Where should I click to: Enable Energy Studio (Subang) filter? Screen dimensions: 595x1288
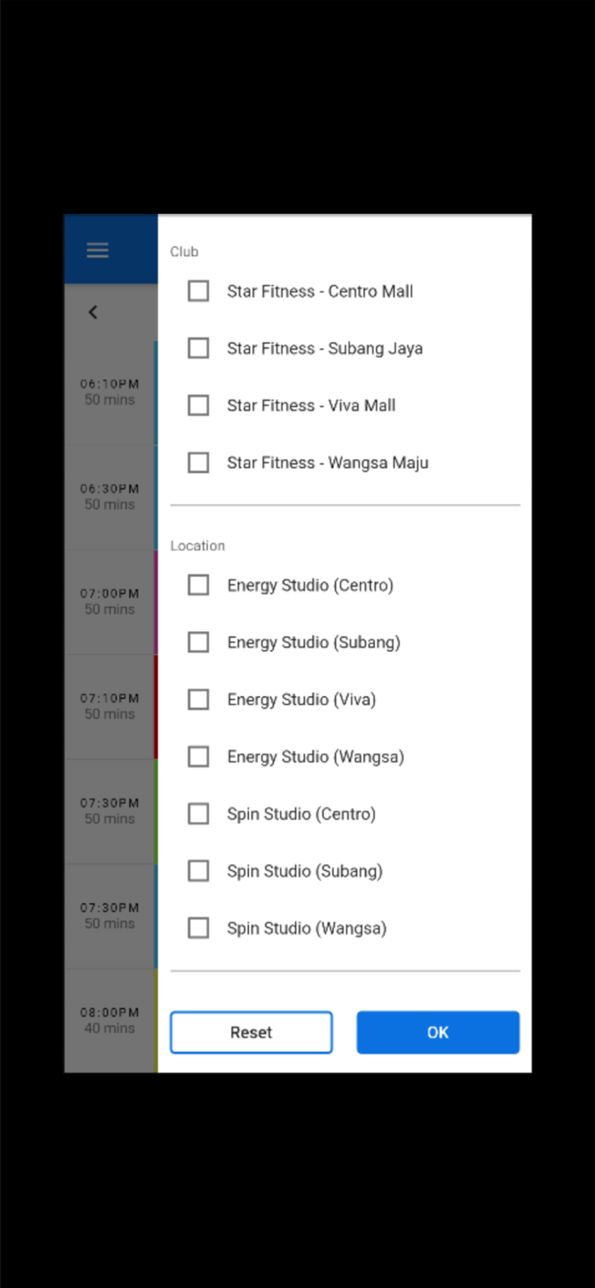(197, 641)
